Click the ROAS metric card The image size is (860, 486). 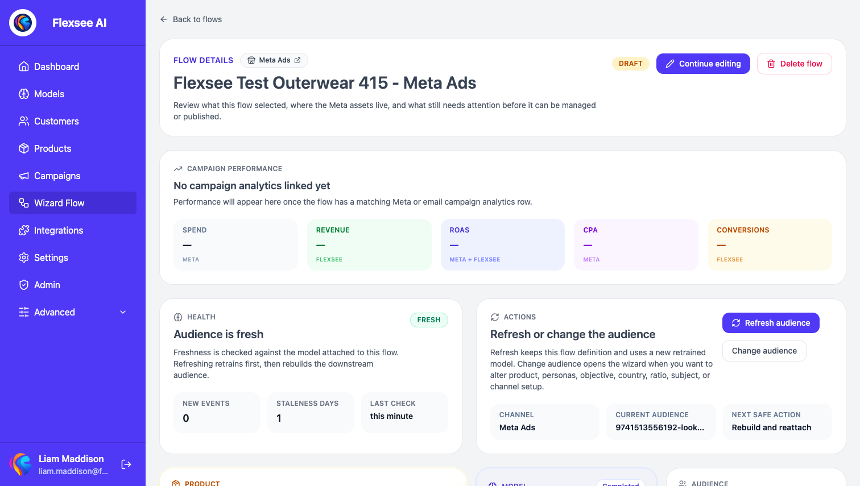click(x=503, y=244)
